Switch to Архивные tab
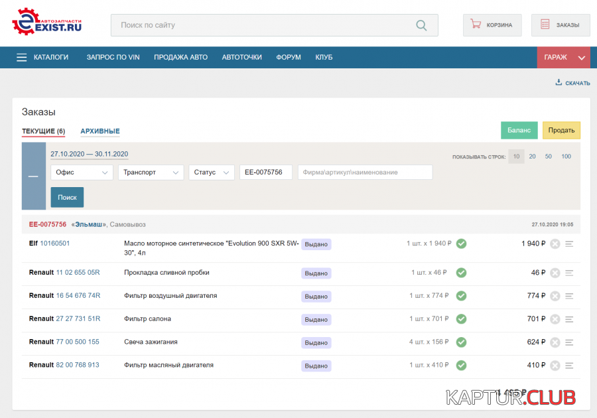 pyautogui.click(x=100, y=131)
